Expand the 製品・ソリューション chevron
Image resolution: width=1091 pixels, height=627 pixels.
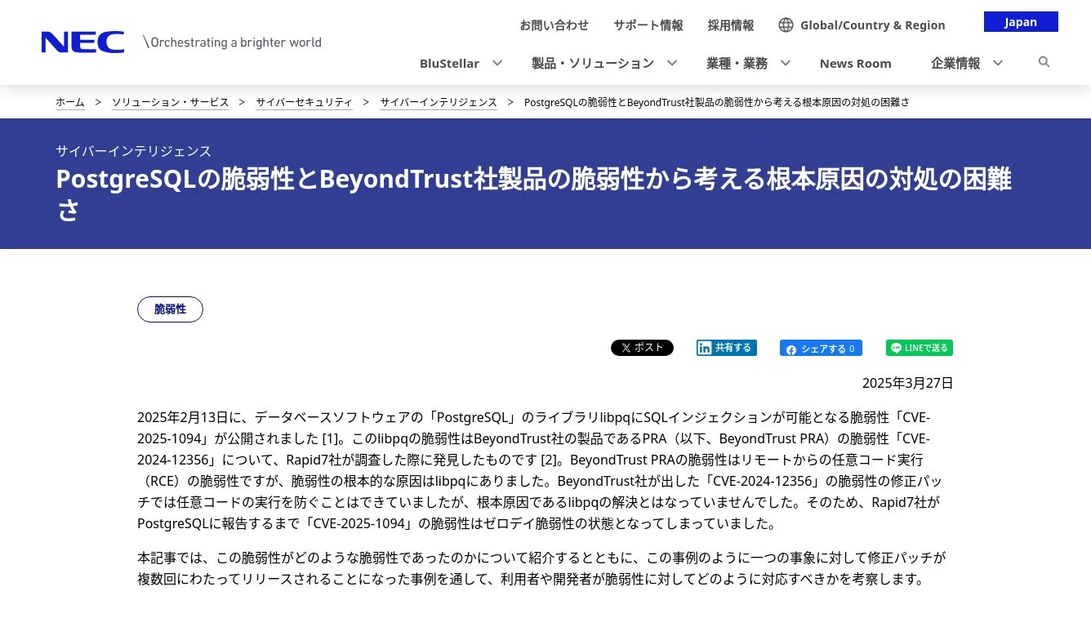[x=672, y=63]
